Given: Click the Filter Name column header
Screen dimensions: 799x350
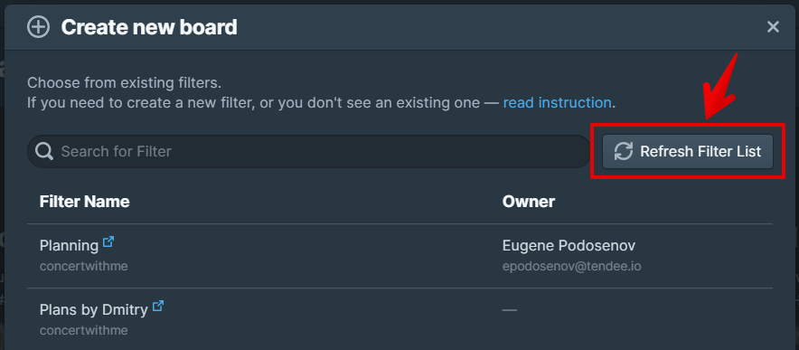Looking at the screenshot, I should [x=85, y=202].
